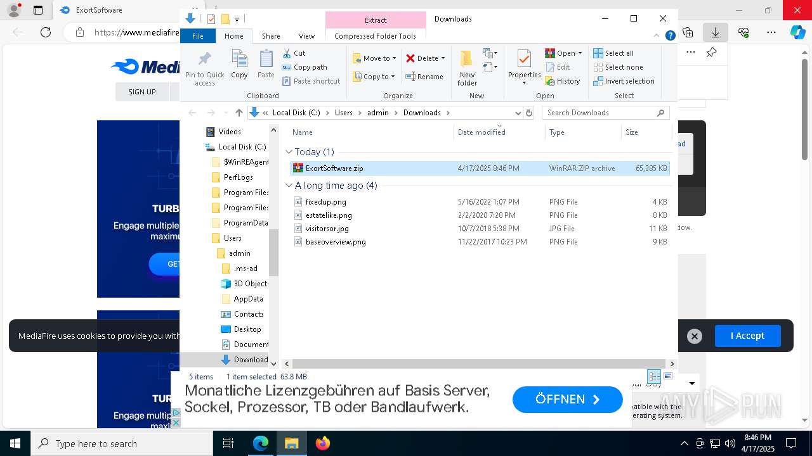Click Select all in ribbon
Image resolution: width=812 pixels, height=456 pixels.
tap(613, 53)
